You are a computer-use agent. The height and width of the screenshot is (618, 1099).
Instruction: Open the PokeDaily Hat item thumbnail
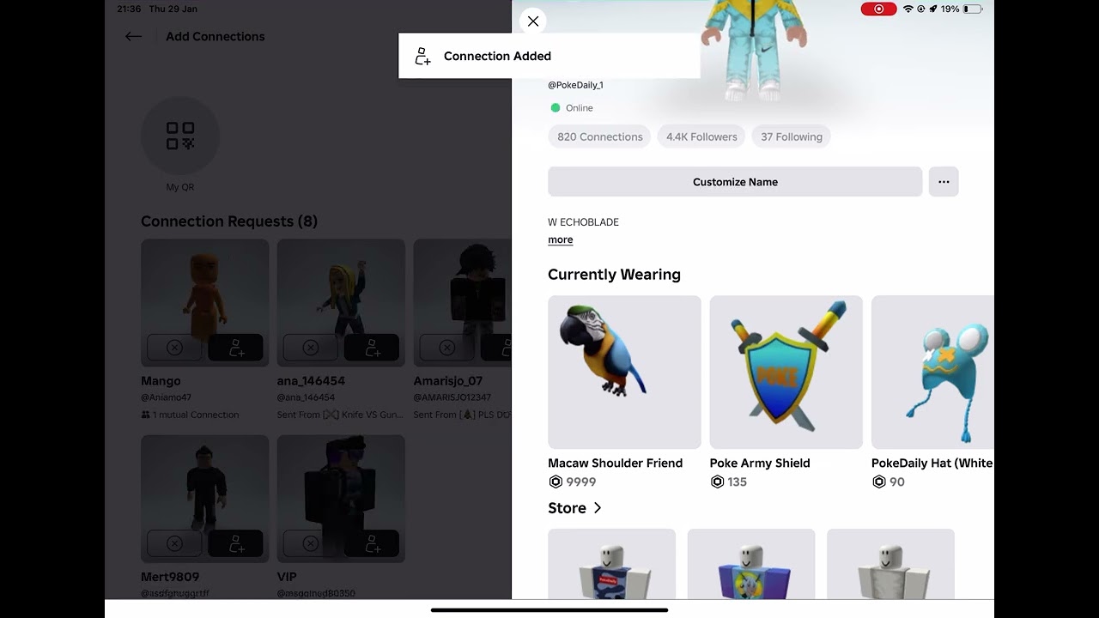933,373
